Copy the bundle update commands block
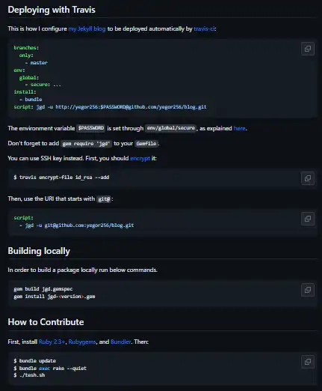322x391 pixels. click(x=308, y=362)
